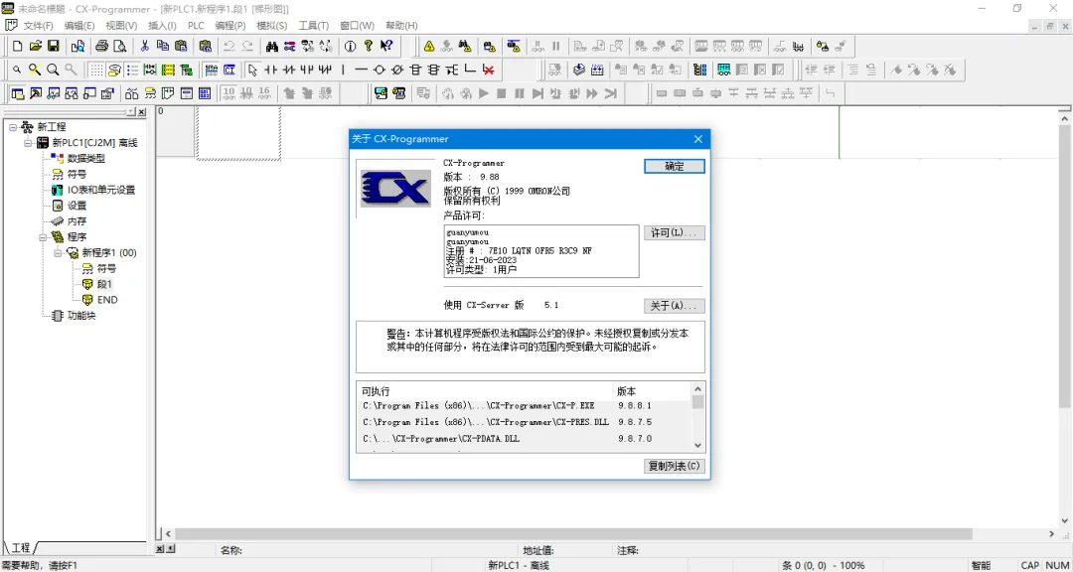Click the Print Preview icon

(x=120, y=46)
